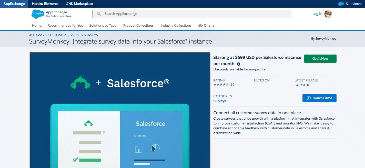
Task: Open the AppExchange store logo
Action: [38, 14]
